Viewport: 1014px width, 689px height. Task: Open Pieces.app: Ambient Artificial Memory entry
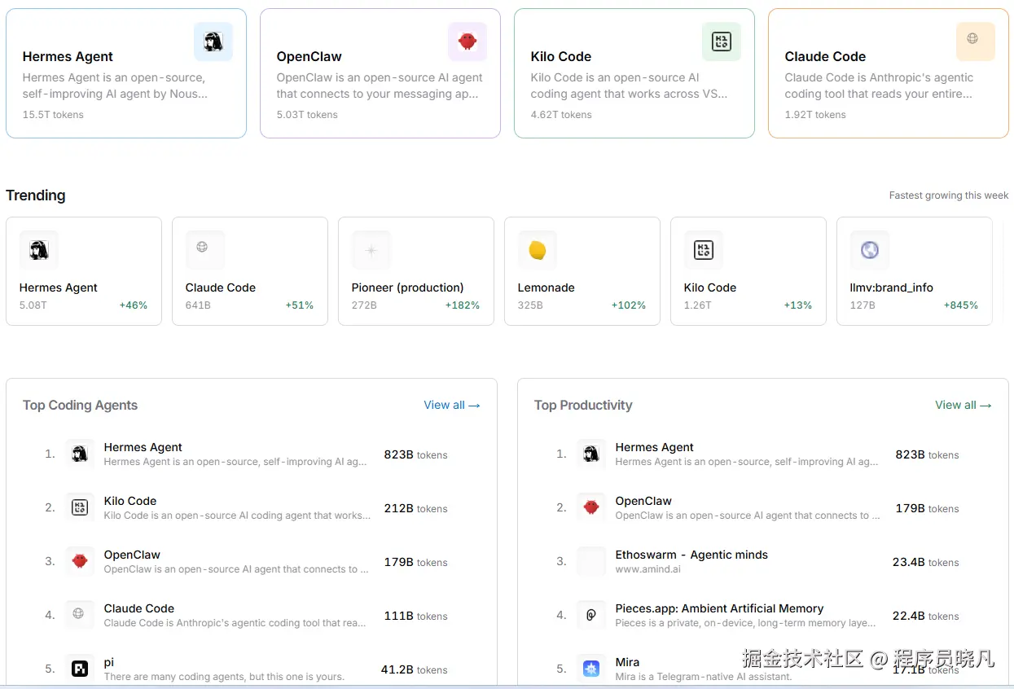719,608
